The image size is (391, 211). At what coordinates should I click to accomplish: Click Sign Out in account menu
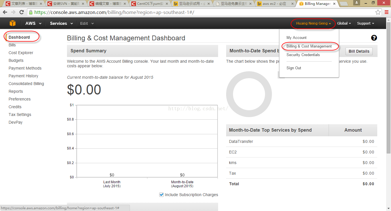tap(294, 68)
